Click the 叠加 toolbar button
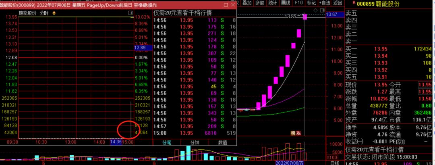 tap(247, 3)
